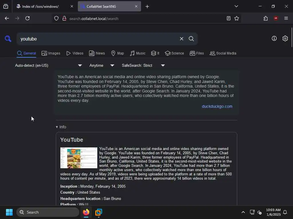
Task: Click the SearXNG magnifier logo
Action: pos(8,39)
